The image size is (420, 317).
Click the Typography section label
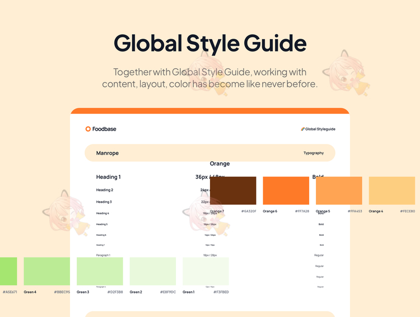coord(314,153)
